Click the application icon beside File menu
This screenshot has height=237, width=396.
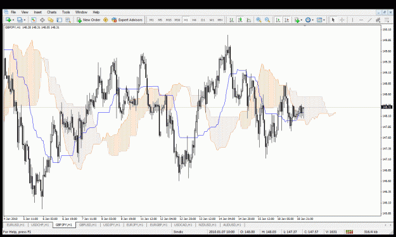[x=6, y=12]
